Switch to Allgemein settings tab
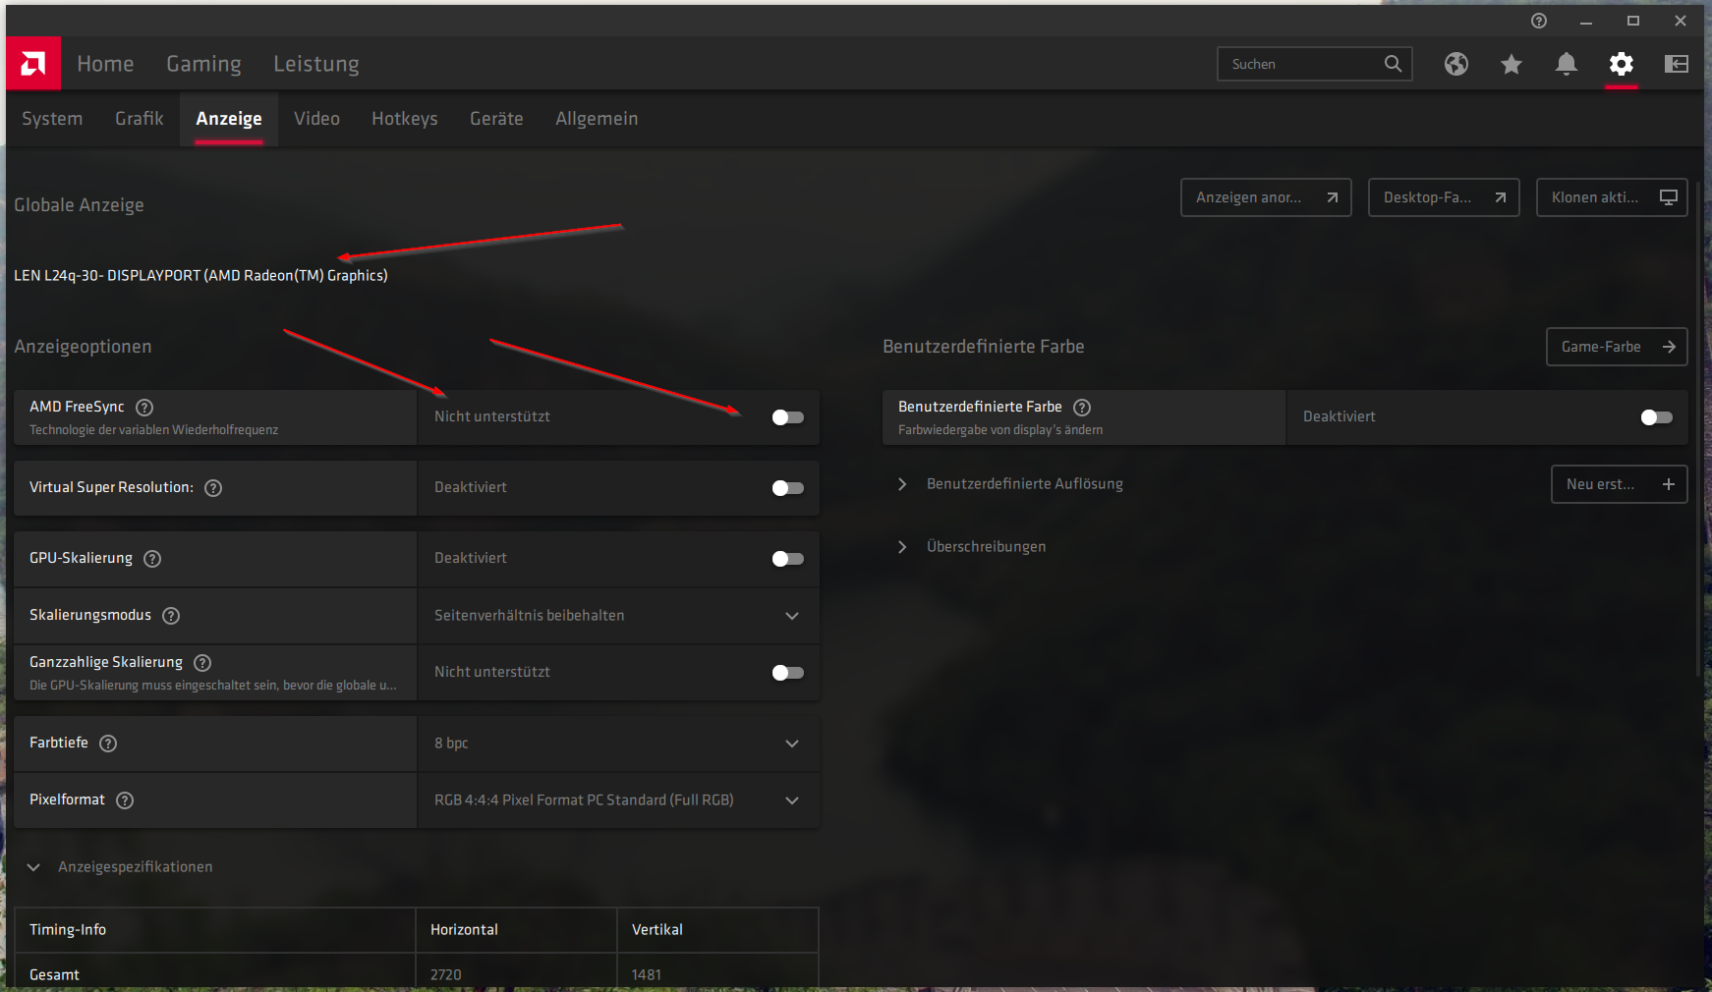This screenshot has height=992, width=1712. pos(597,119)
